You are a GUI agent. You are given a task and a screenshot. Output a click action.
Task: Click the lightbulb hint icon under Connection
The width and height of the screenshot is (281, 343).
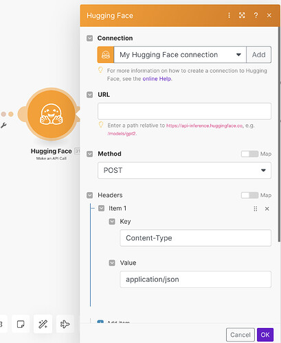coord(100,69)
